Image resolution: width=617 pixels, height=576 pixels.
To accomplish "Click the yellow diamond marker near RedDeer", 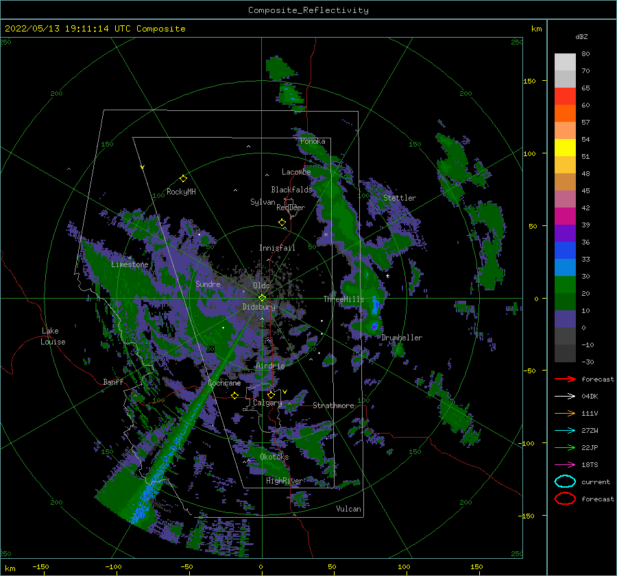I will click(x=282, y=223).
